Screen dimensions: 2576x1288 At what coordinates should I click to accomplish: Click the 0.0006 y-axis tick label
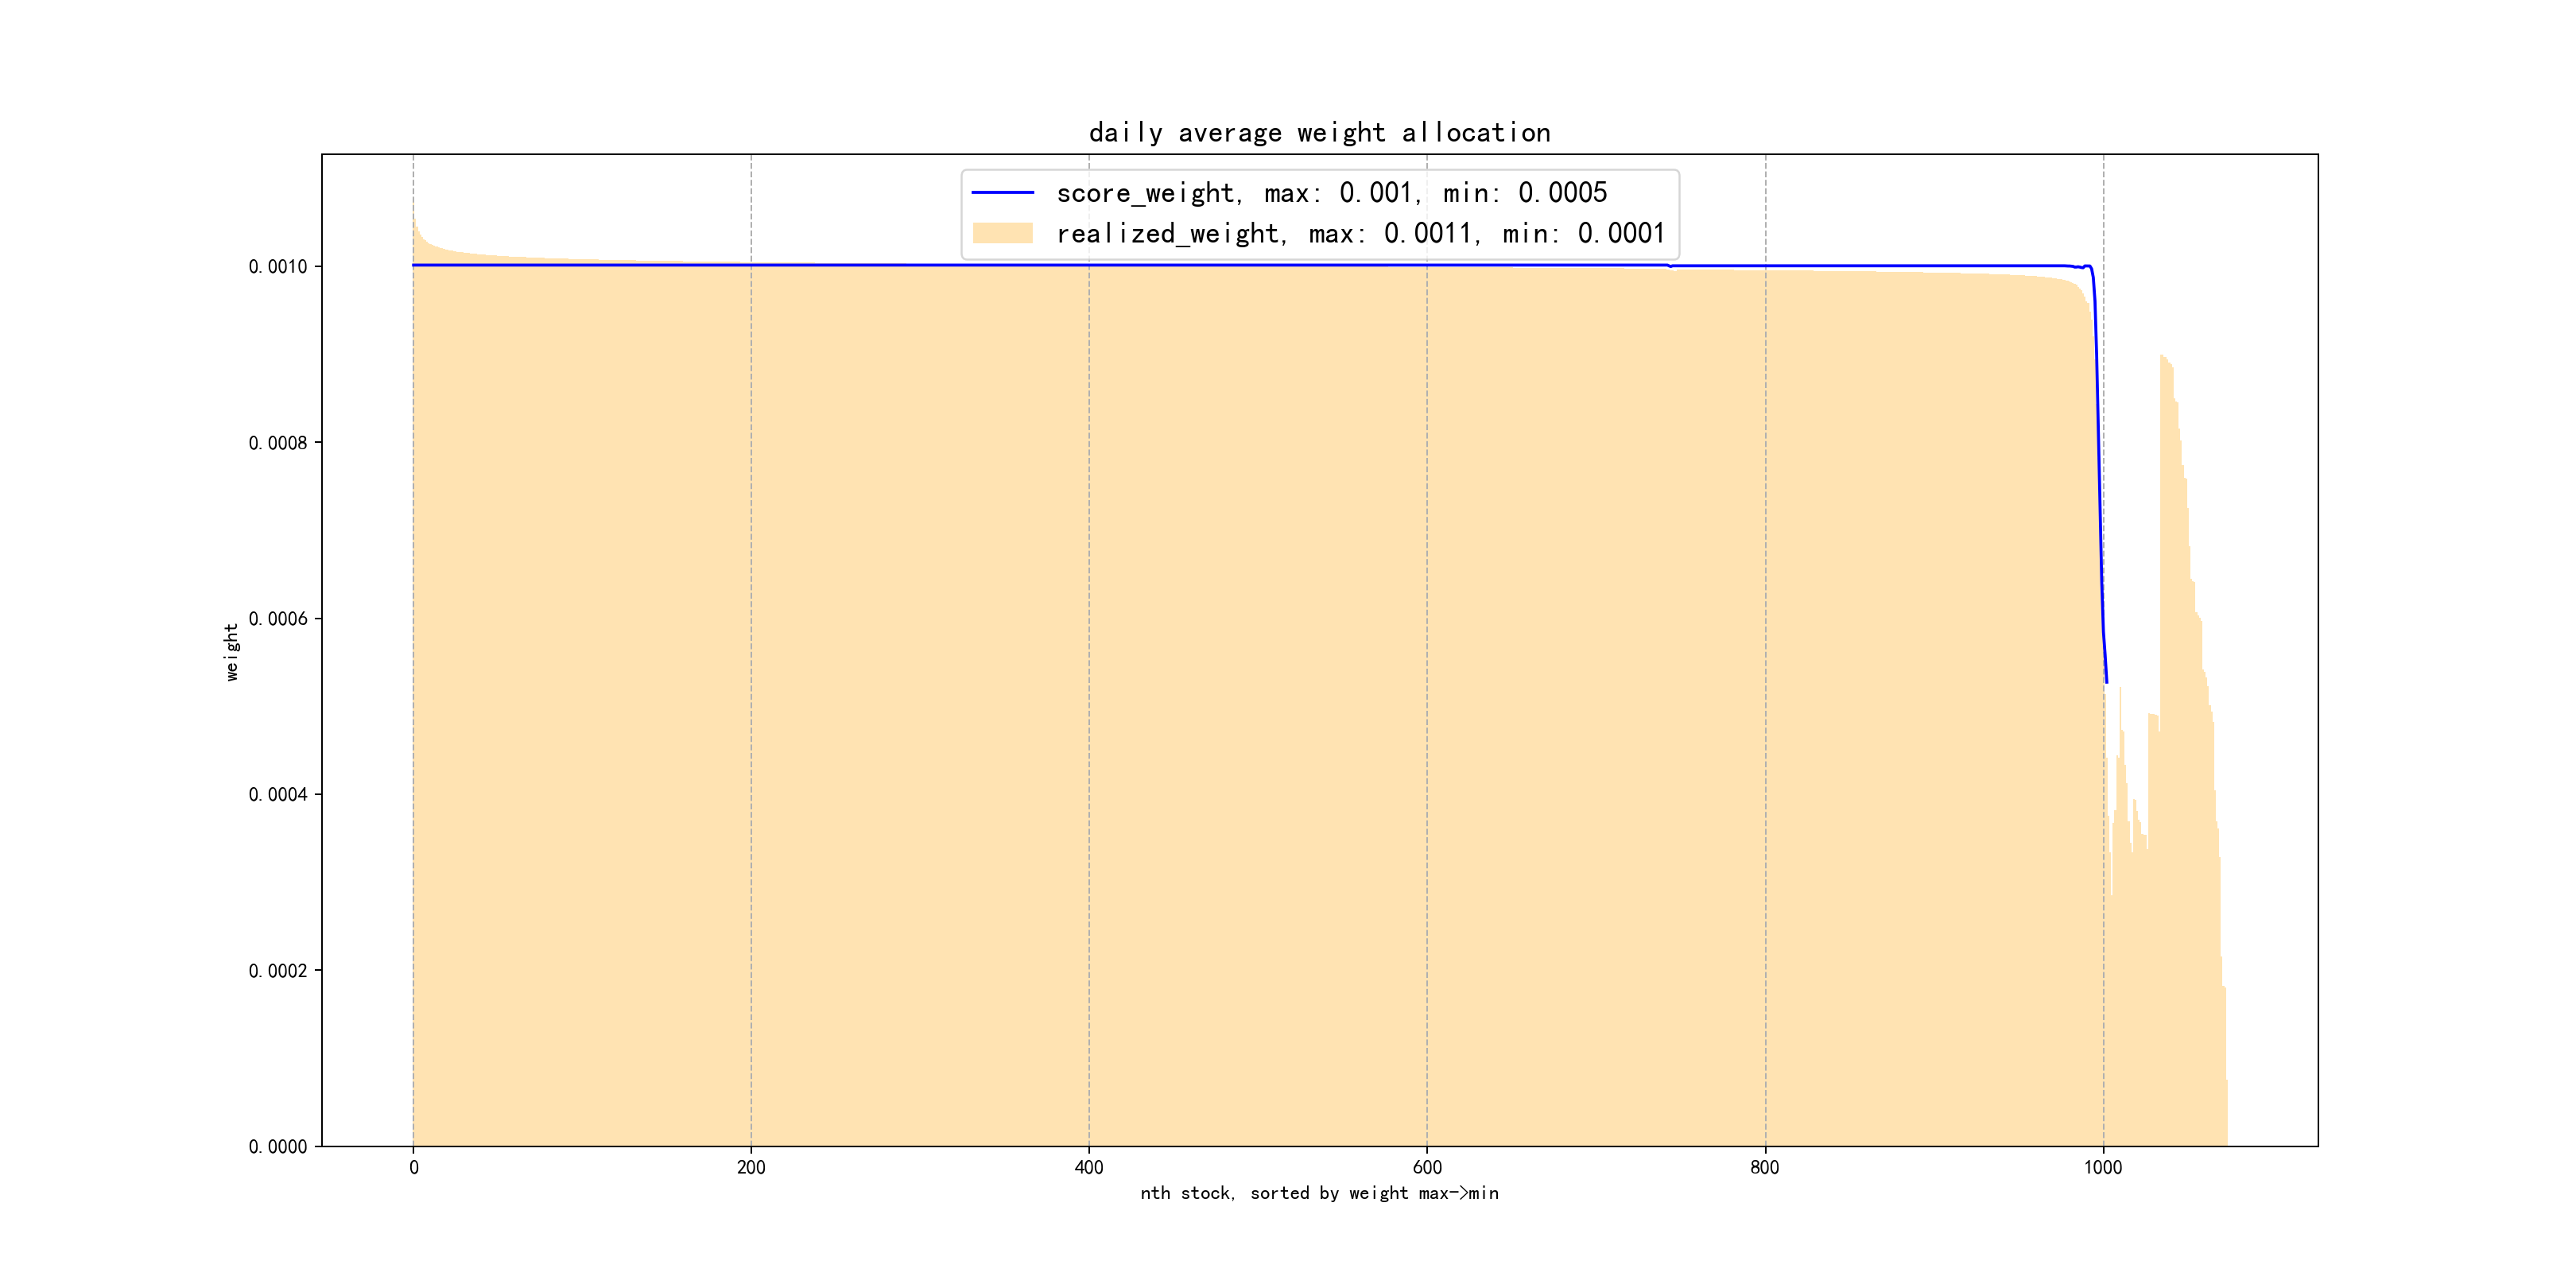pos(278,618)
